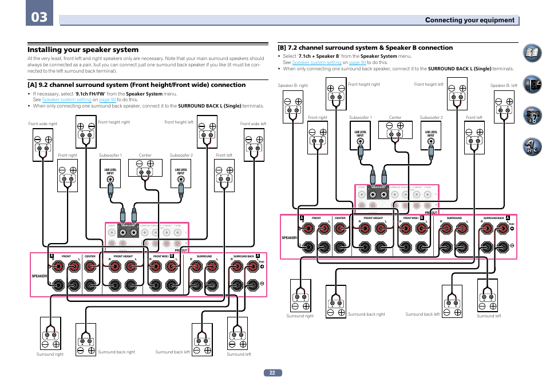Click 'Subwoofer 2' label in diagram B

pos(431,118)
